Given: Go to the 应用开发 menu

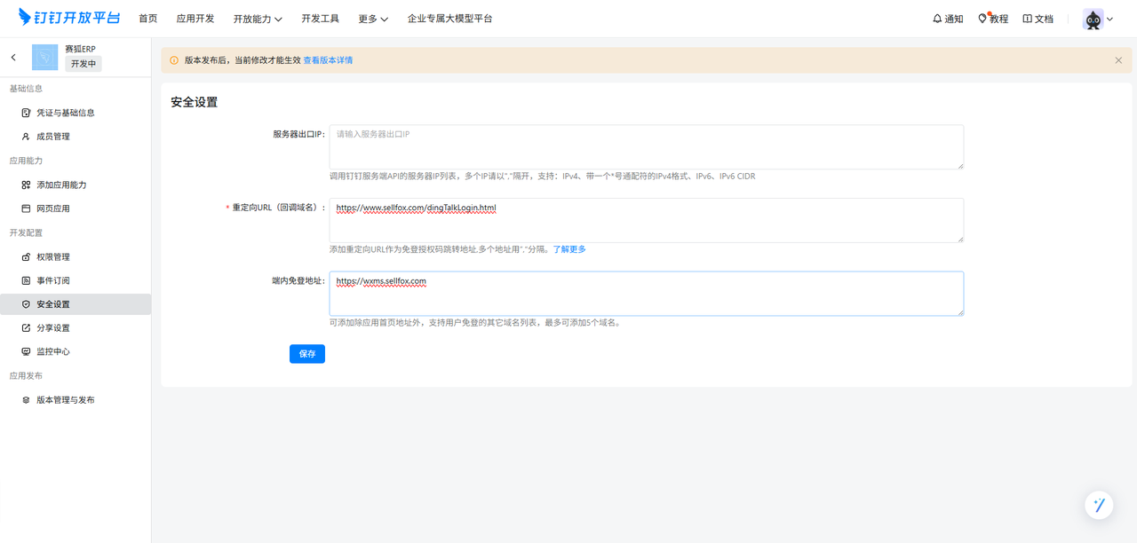Looking at the screenshot, I should coord(195,19).
